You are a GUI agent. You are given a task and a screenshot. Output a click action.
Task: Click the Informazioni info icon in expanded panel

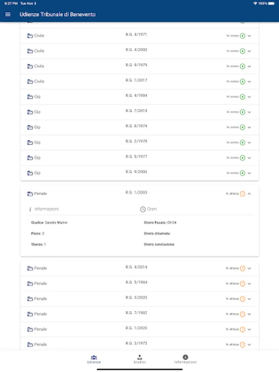tap(30, 209)
